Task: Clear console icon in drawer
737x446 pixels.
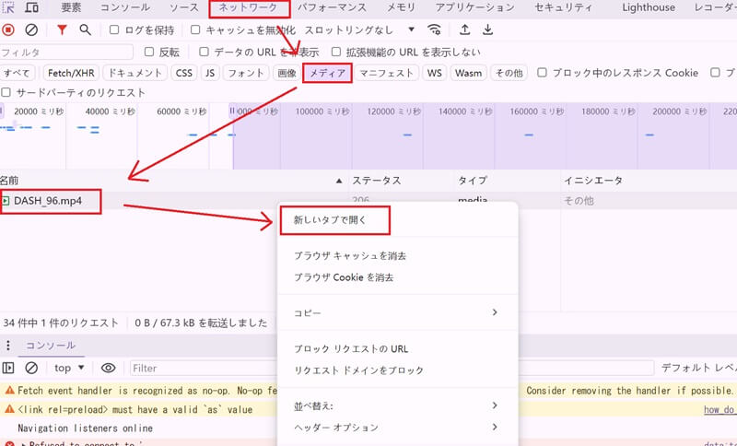Action: point(31,368)
